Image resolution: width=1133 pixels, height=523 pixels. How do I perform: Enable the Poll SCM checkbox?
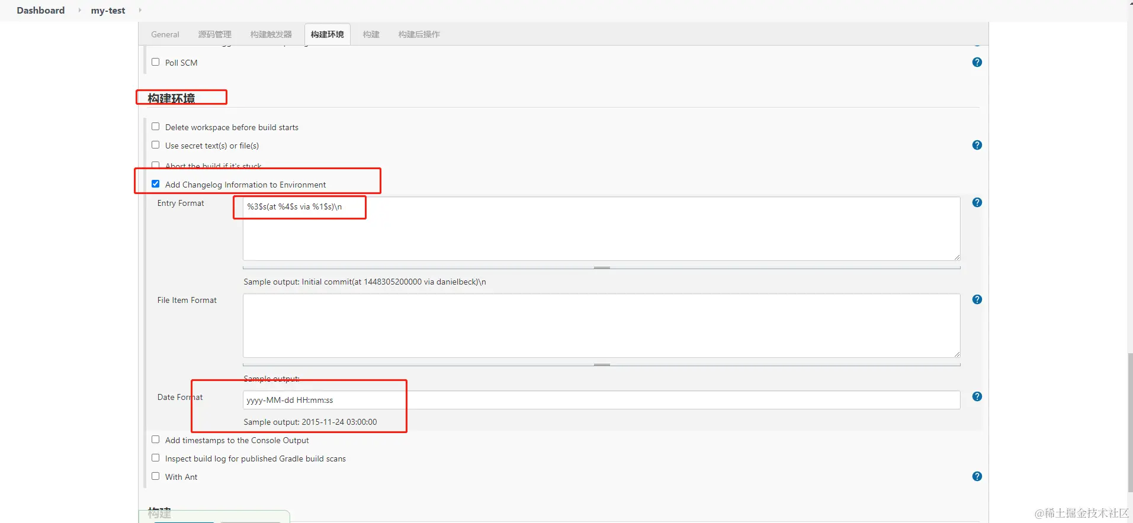(155, 62)
